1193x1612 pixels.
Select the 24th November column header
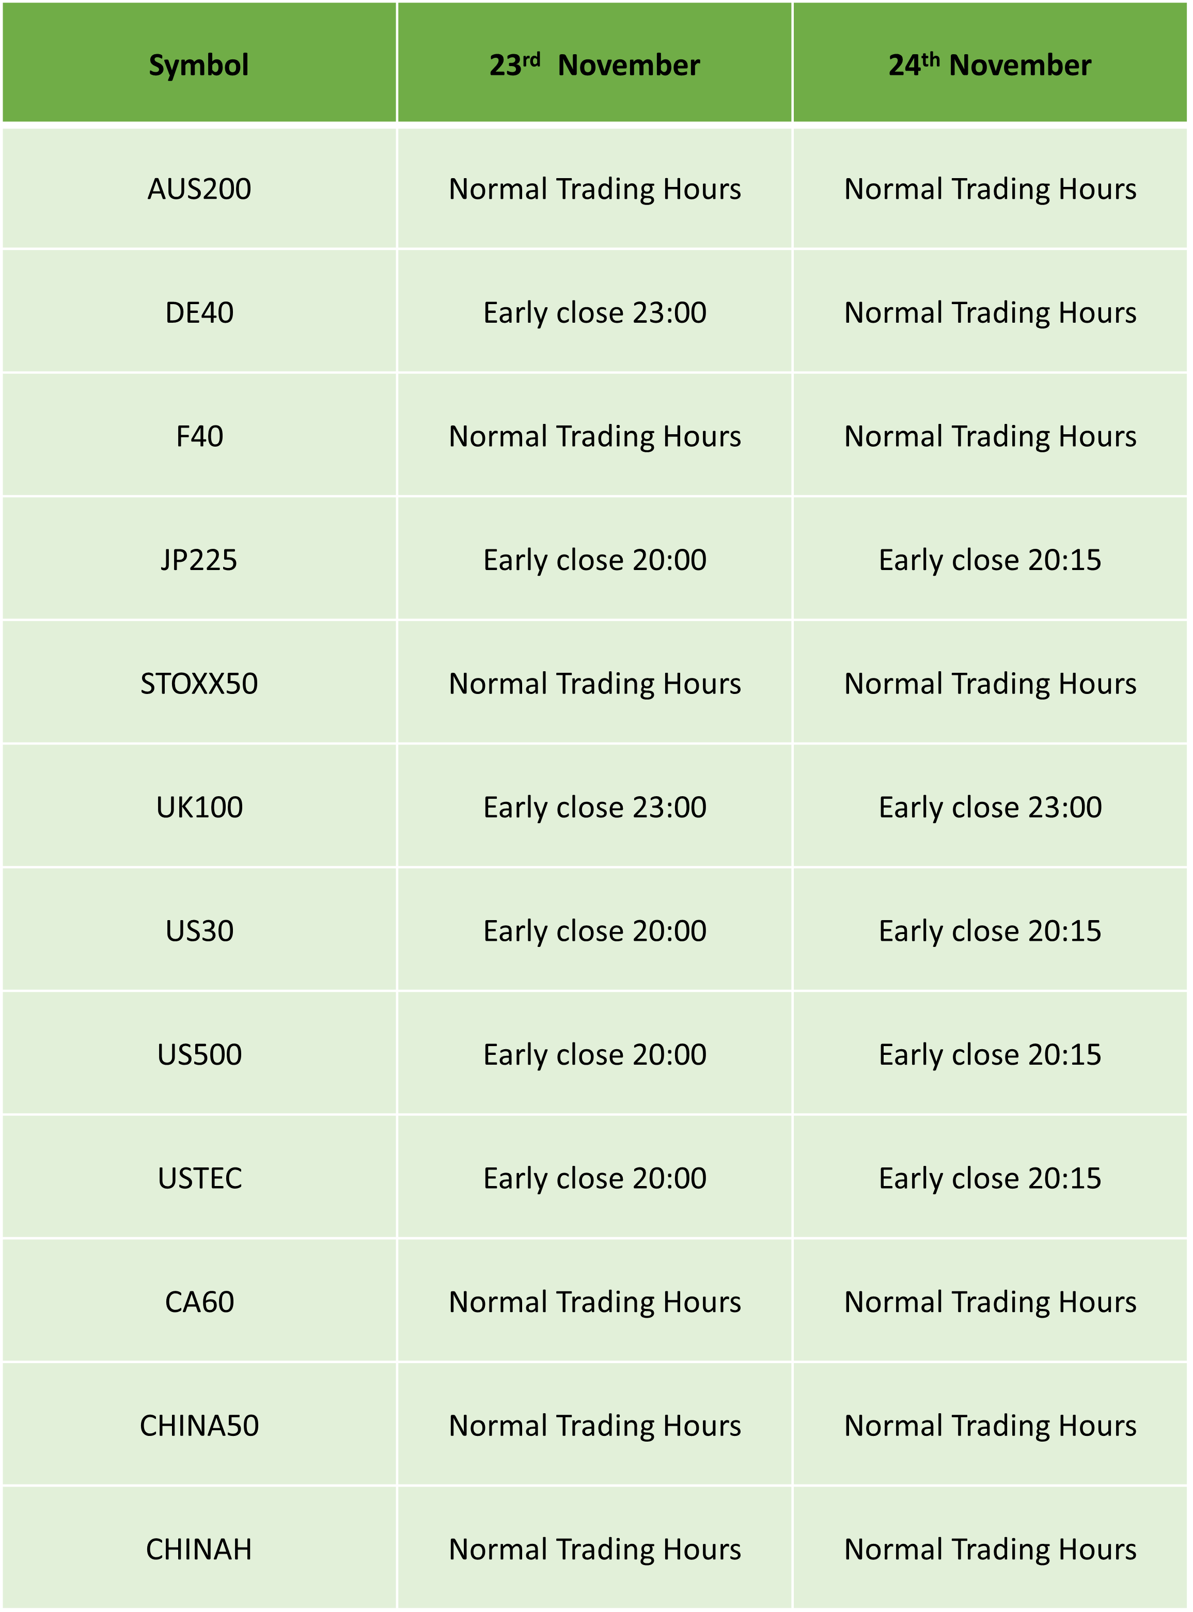click(990, 63)
